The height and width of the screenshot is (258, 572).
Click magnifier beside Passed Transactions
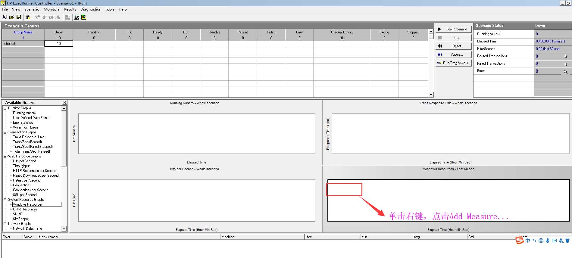click(x=565, y=57)
